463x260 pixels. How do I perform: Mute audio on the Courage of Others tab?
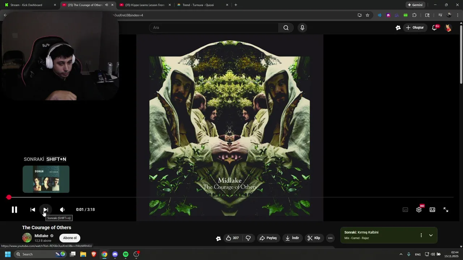(106, 5)
